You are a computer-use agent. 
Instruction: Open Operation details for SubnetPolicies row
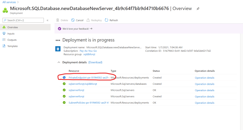(x=205, y=103)
